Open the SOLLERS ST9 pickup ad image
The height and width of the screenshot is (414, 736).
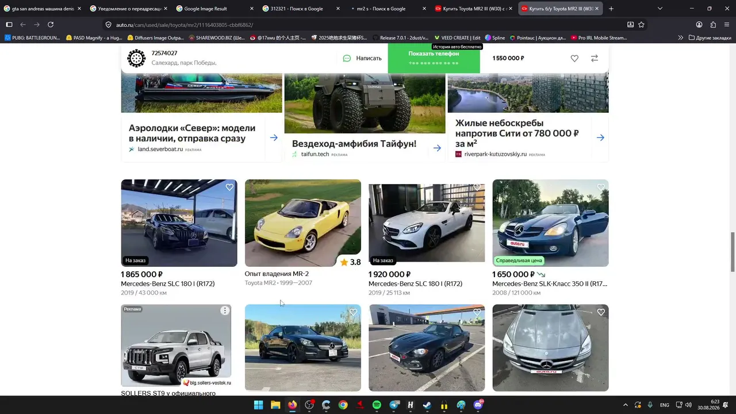point(176,345)
